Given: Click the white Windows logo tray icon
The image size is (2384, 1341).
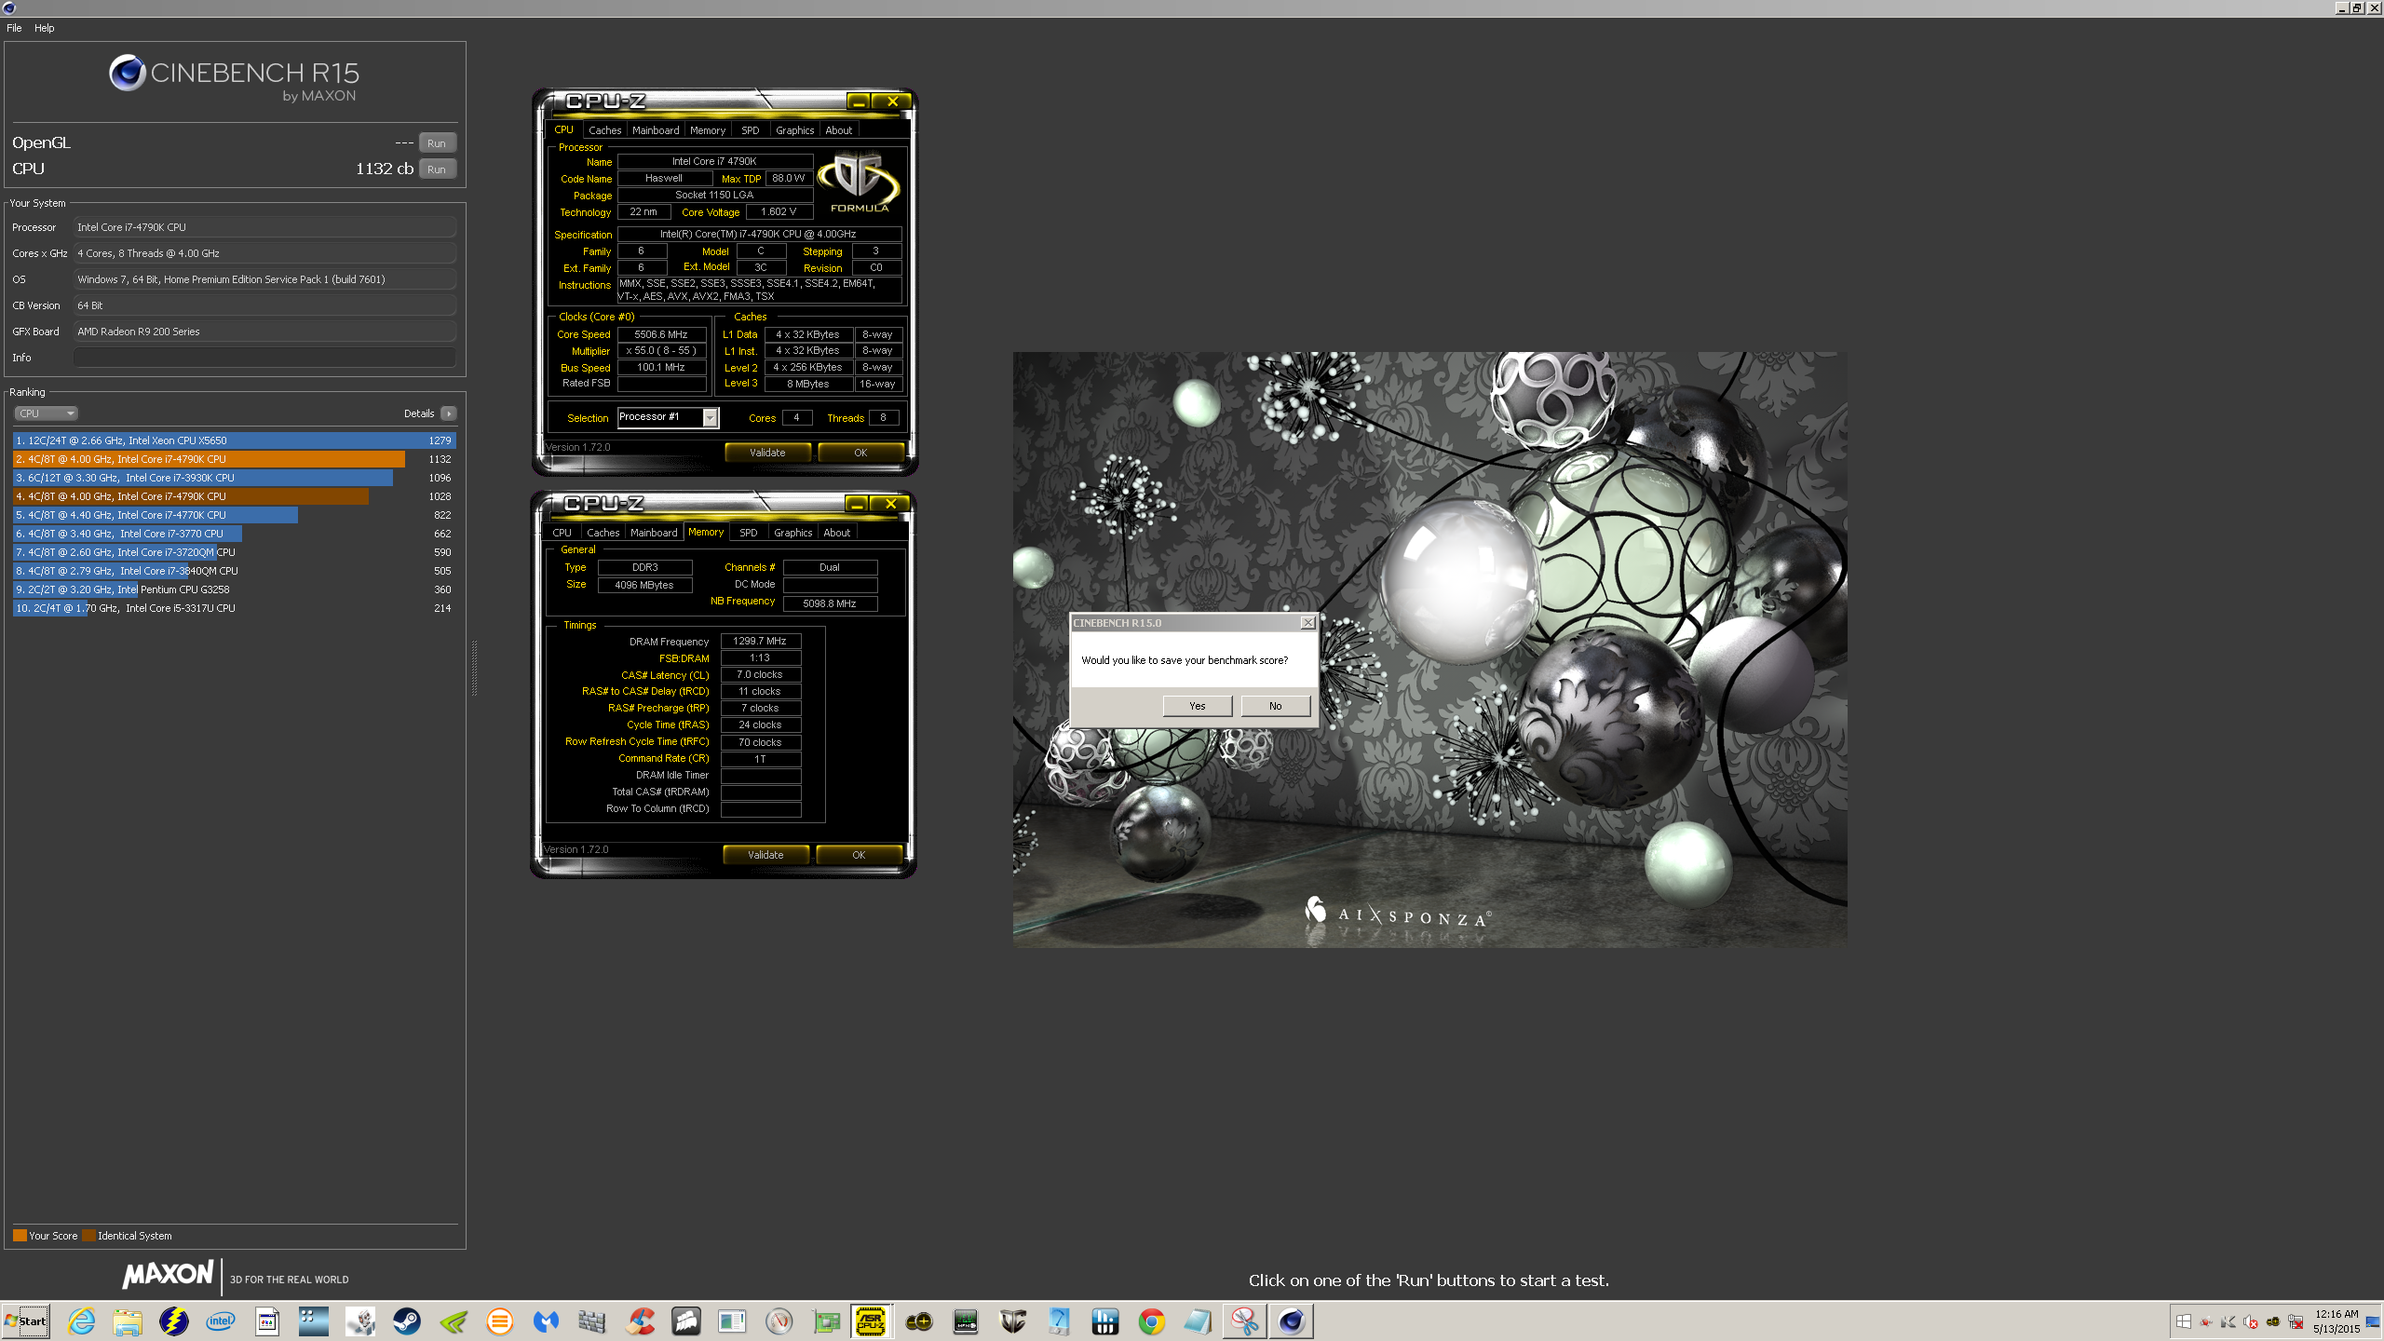Looking at the screenshot, I should tap(2184, 1321).
